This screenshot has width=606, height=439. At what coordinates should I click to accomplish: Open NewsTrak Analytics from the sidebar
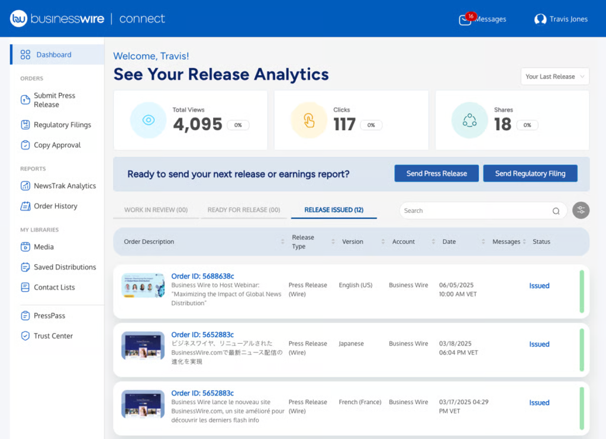click(65, 185)
